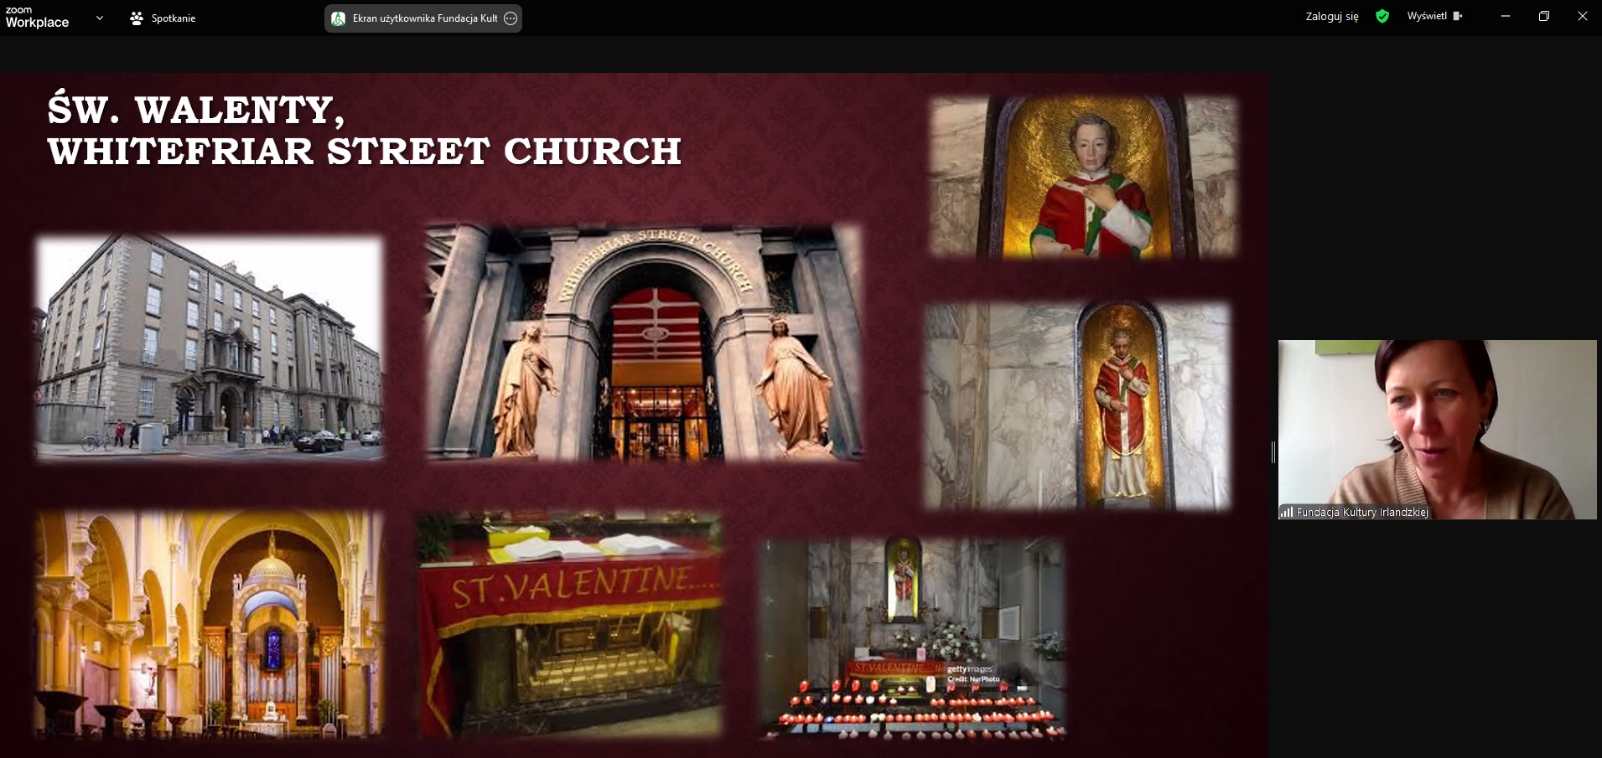Click the Zaloguj się sign-in link
The height and width of the screenshot is (758, 1602).
click(1331, 17)
